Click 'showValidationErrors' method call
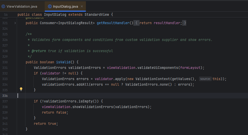The width and height of the screenshot is (248, 135). 93,107
